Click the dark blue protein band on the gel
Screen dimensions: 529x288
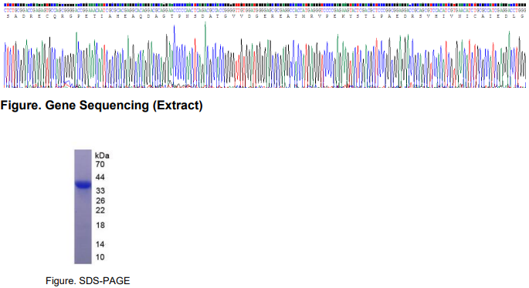pos(83,185)
